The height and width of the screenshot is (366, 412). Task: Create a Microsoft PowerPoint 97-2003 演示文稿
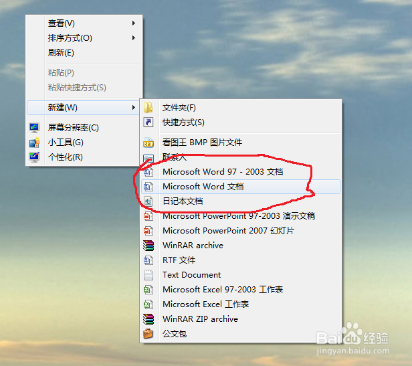(241, 216)
